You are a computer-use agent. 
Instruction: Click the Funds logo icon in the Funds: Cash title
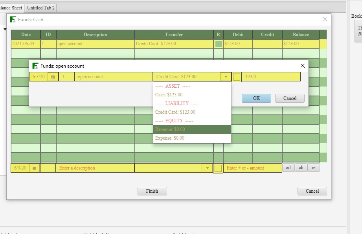pyautogui.click(x=13, y=19)
